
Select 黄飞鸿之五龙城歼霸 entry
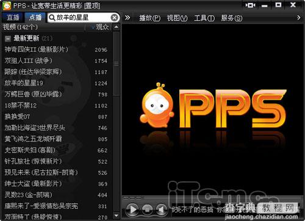[x=56, y=139]
